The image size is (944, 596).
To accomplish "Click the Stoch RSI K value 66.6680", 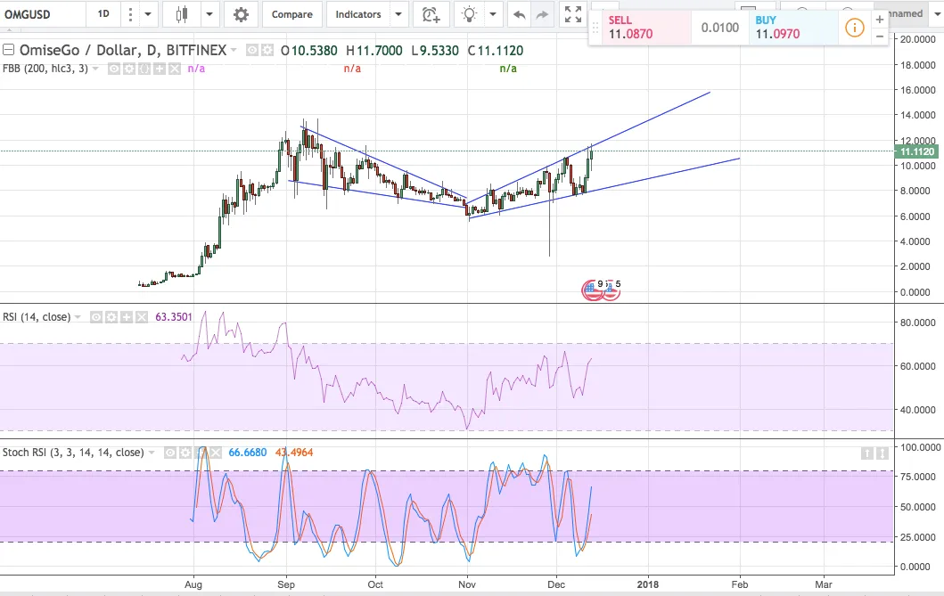I will click(248, 453).
